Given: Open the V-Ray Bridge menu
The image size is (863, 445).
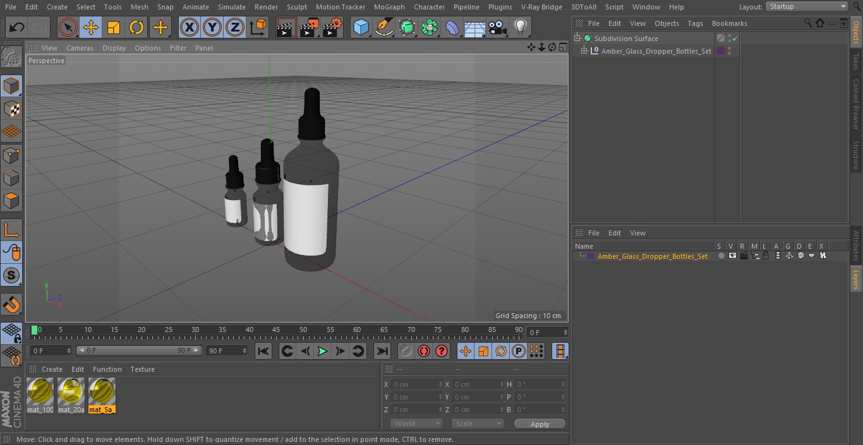Looking at the screenshot, I should pos(541,7).
